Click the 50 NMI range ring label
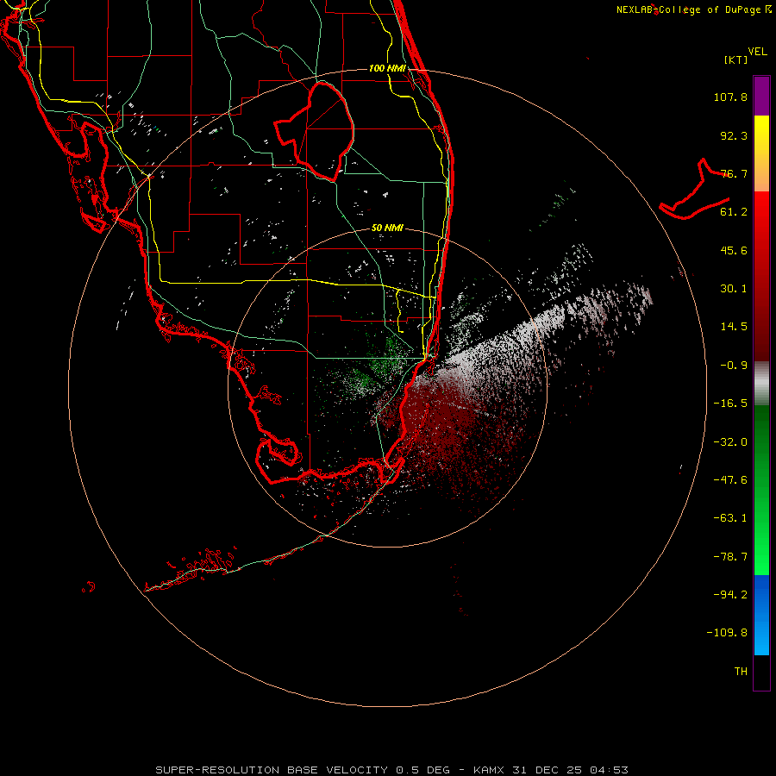The height and width of the screenshot is (776, 776). click(x=387, y=228)
